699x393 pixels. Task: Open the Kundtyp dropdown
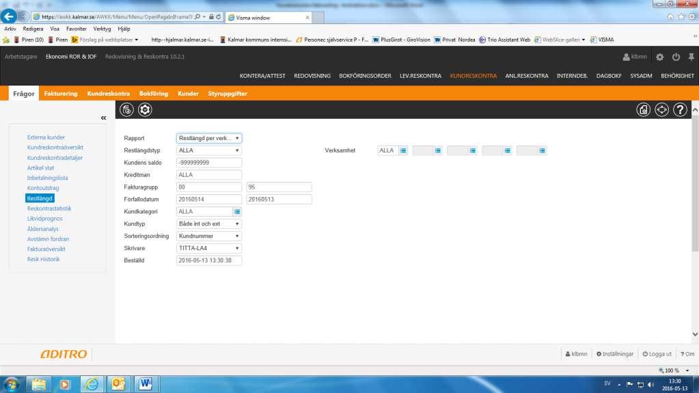pos(209,224)
